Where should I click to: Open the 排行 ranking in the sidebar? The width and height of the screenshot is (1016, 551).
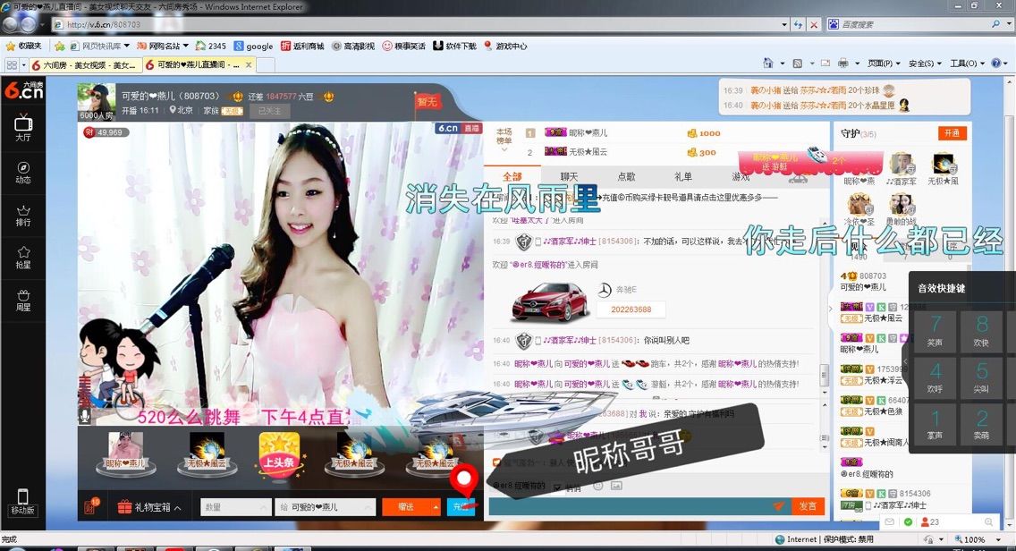pos(23,216)
